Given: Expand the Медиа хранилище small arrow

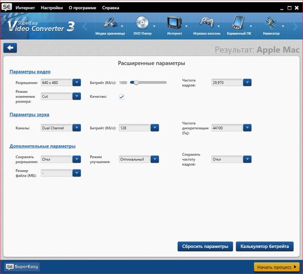Looking at the screenshot, I should [122, 26].
